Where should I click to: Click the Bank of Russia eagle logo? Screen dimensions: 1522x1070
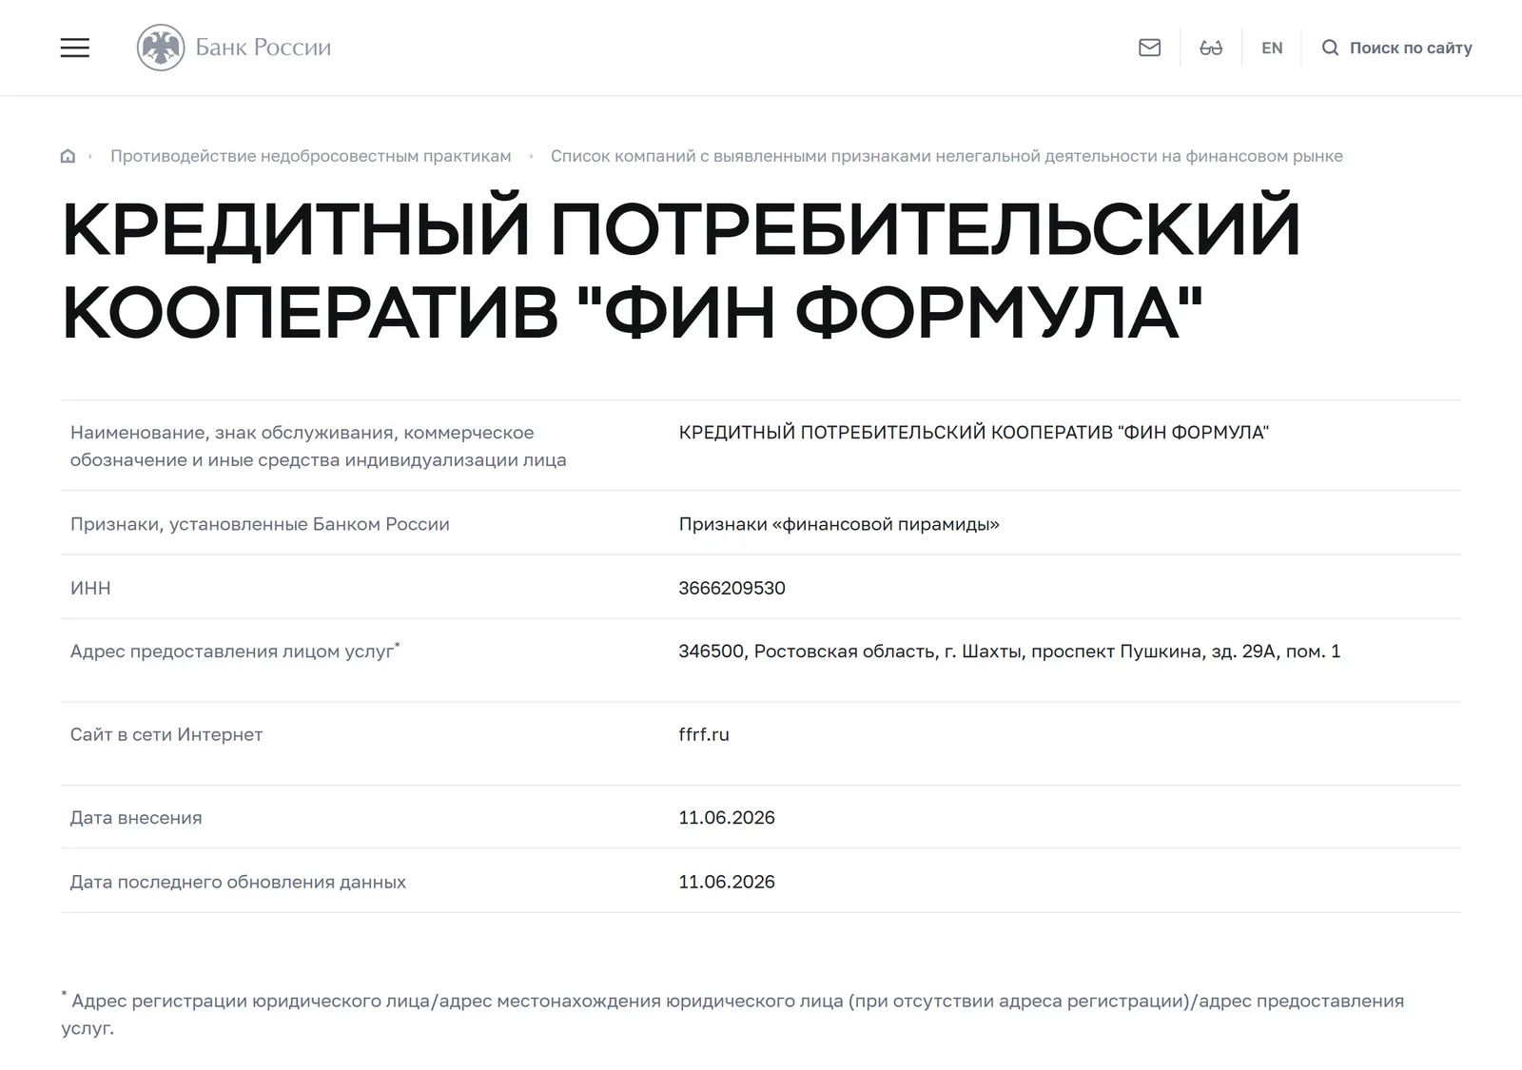161,48
